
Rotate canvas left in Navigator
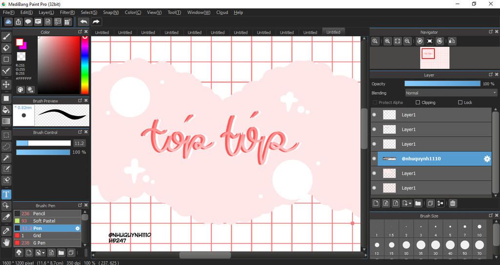click(x=420, y=41)
